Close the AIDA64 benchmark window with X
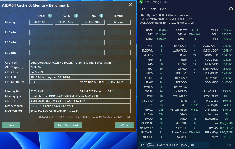 coord(130,5)
